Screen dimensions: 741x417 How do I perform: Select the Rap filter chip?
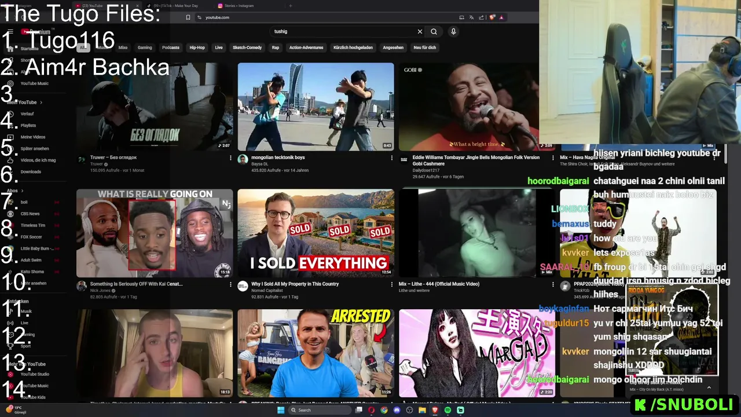coord(276,47)
